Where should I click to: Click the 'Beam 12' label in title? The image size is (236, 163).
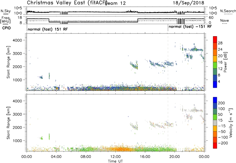(115, 3)
